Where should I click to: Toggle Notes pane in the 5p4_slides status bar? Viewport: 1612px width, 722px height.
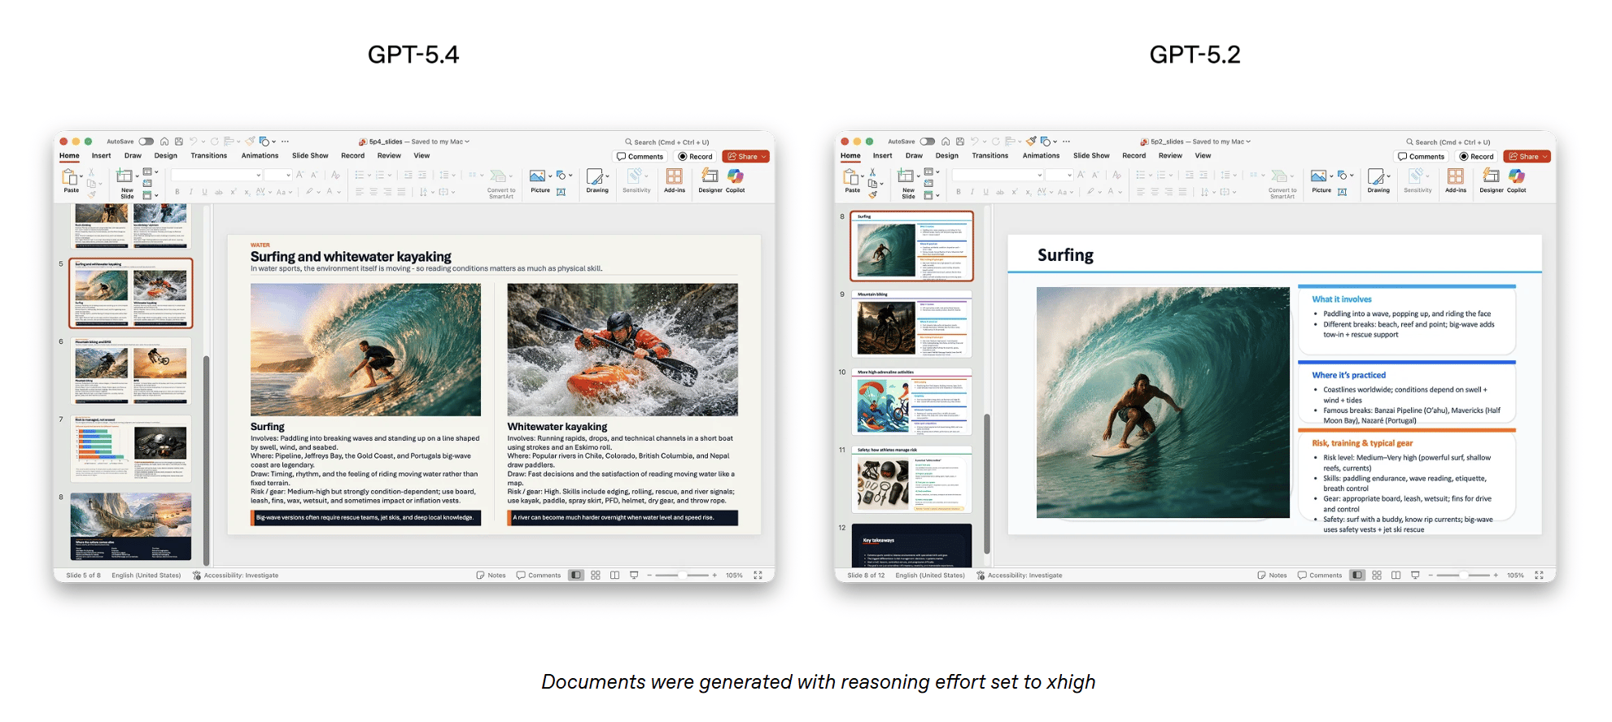click(x=491, y=575)
